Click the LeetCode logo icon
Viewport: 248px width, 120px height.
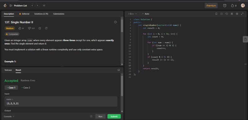pos(5,6)
